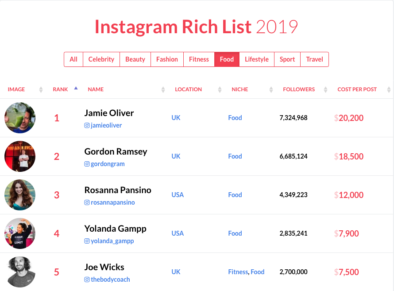Sort by Cost Per Post header
Viewport: 394px width, 291px height.
pos(357,89)
